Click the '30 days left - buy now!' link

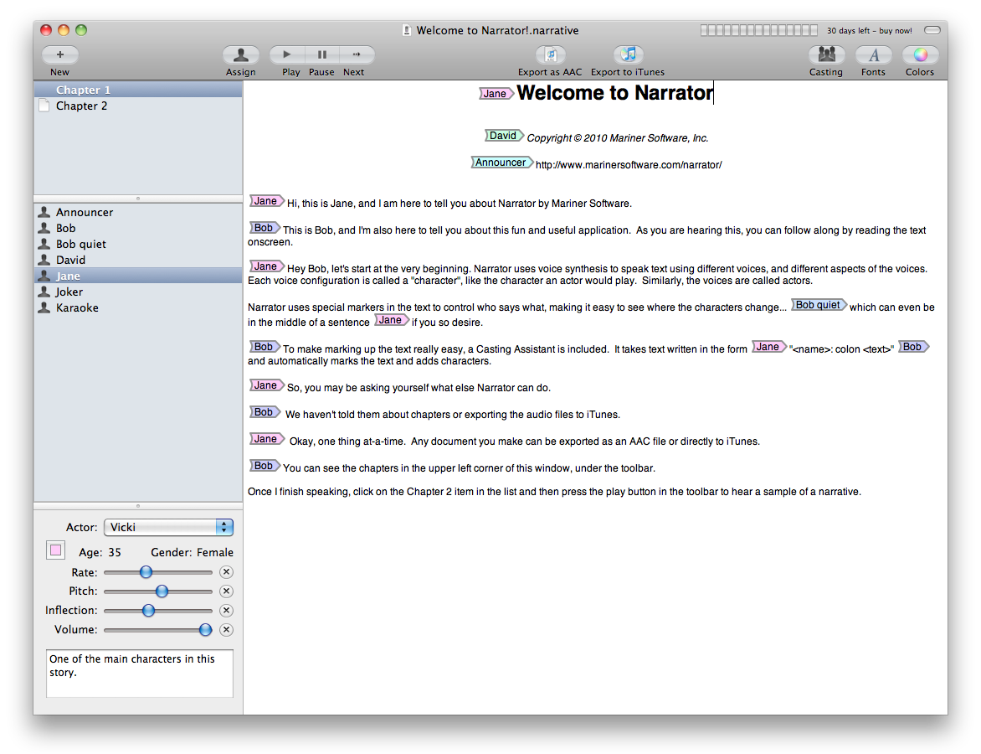coord(869,31)
